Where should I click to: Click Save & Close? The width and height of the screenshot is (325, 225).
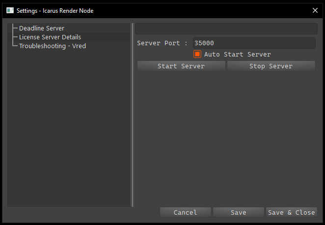[292, 212]
